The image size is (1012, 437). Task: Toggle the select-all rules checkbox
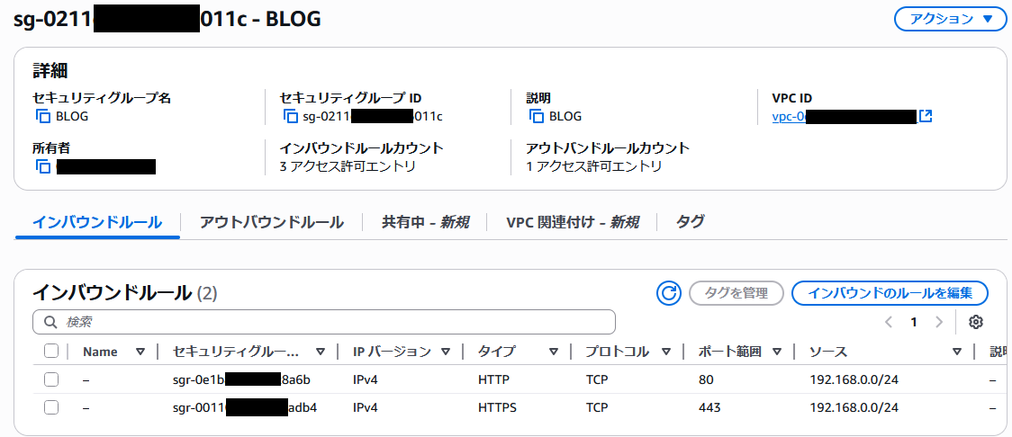51,352
